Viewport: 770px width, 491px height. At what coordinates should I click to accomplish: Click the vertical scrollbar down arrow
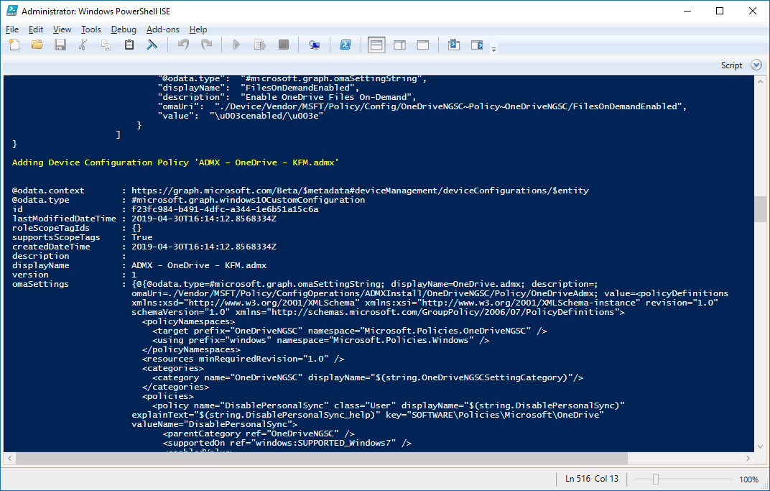pos(760,446)
